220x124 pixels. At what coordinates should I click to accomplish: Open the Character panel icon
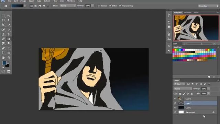[x=169, y=46]
